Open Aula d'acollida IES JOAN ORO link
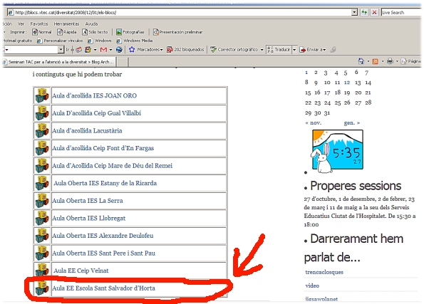The image size is (424, 304). (94, 95)
